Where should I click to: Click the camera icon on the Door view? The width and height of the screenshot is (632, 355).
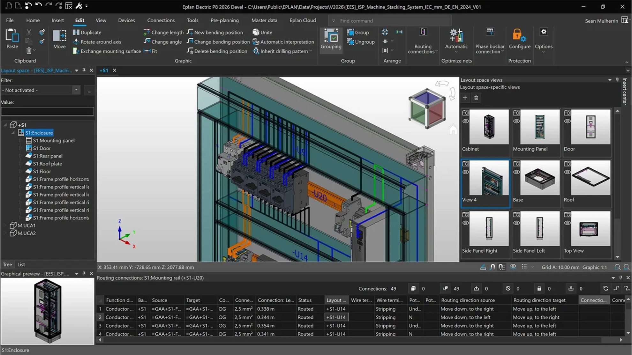(x=568, y=113)
